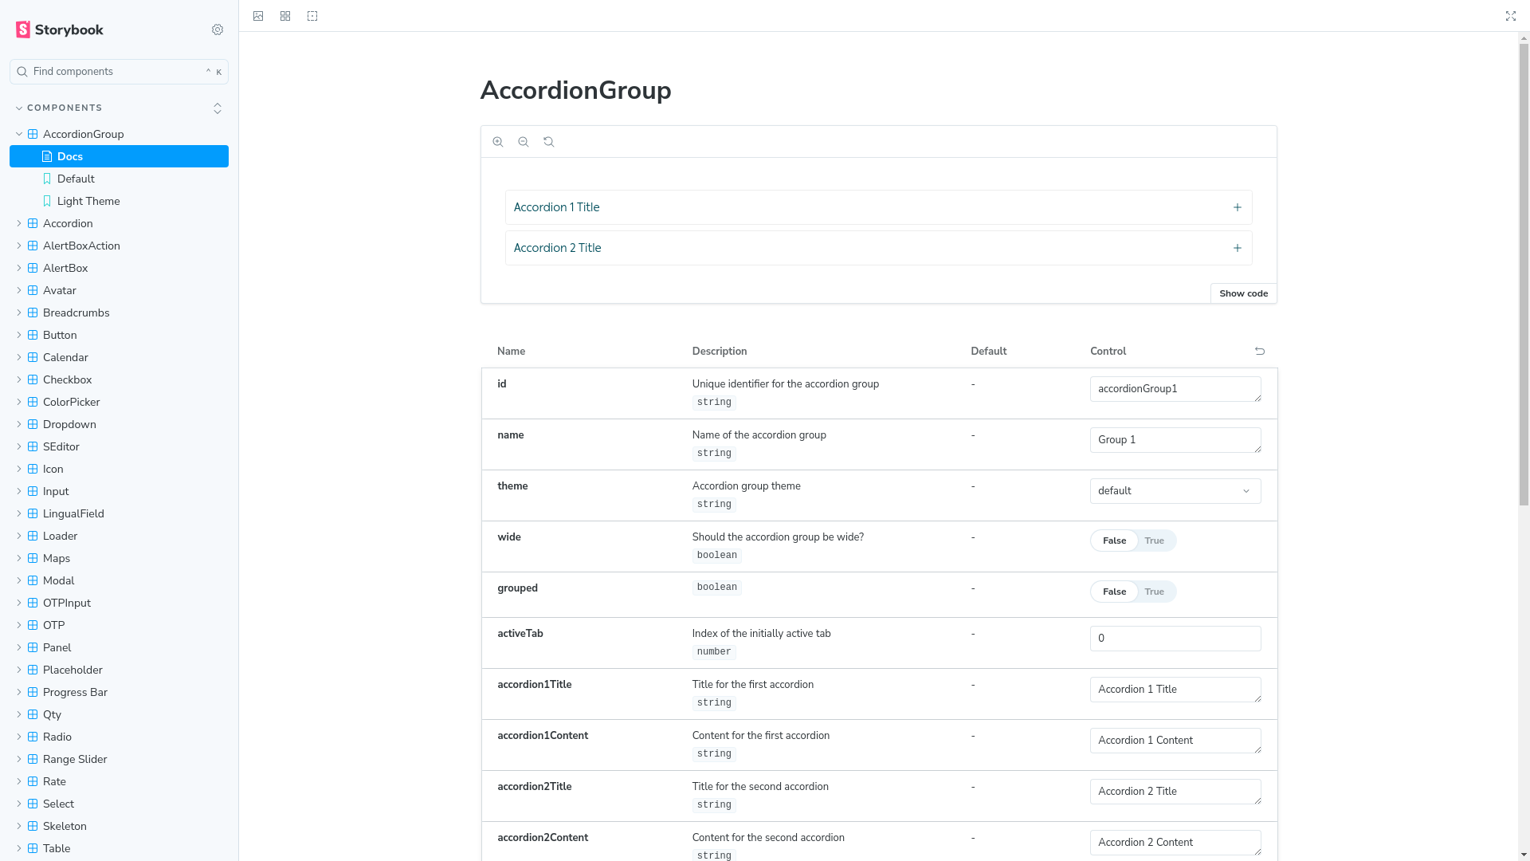Open the settings gear in sidebar
The width and height of the screenshot is (1530, 861).
point(218,29)
